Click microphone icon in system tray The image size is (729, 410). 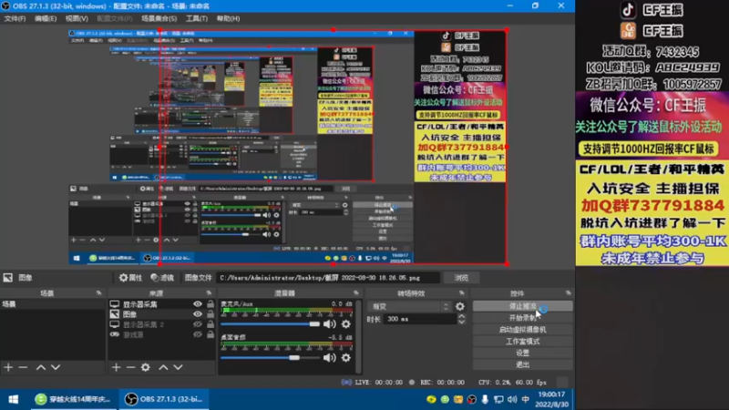tap(485, 399)
